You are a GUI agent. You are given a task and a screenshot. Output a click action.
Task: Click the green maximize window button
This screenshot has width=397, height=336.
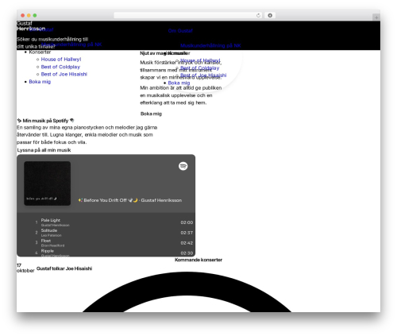pos(35,15)
